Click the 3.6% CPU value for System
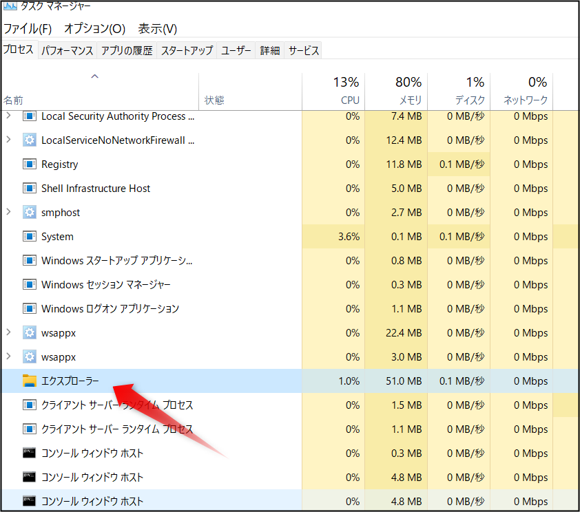Image resolution: width=580 pixels, height=512 pixels. click(349, 237)
